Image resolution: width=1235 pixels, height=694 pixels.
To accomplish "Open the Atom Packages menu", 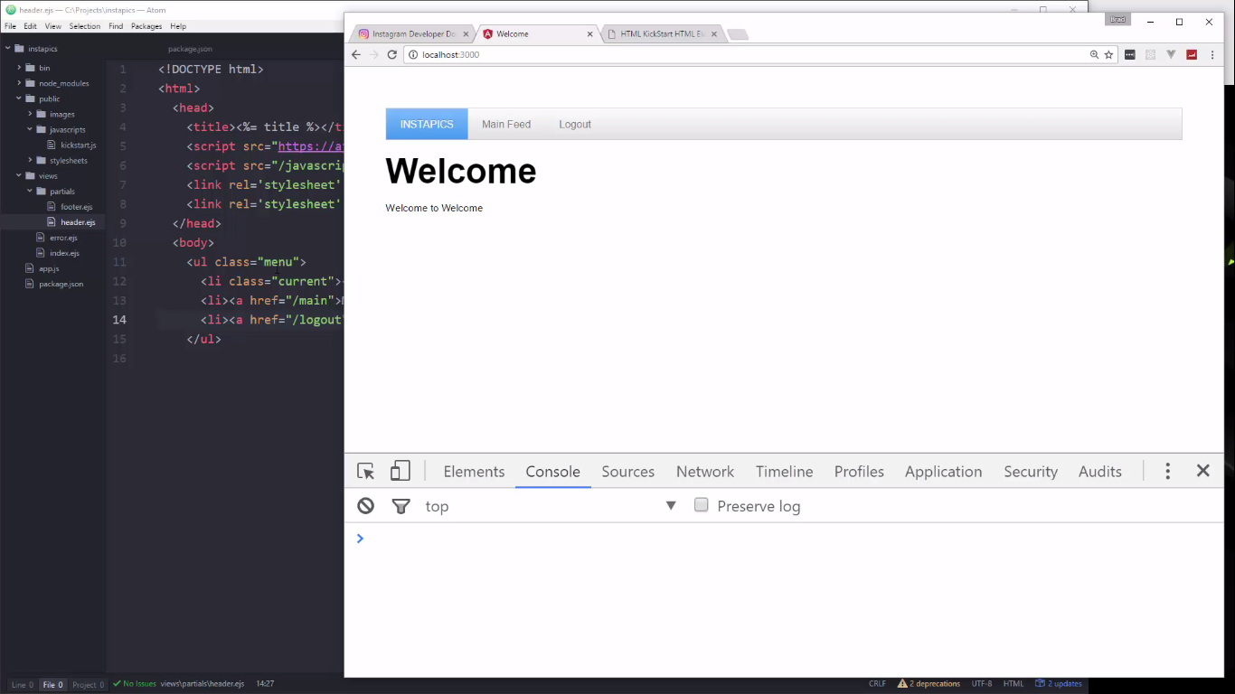I will tap(146, 26).
